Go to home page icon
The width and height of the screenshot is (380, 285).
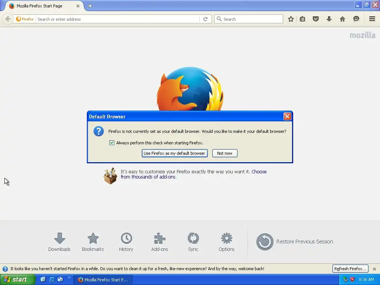tap(342, 19)
